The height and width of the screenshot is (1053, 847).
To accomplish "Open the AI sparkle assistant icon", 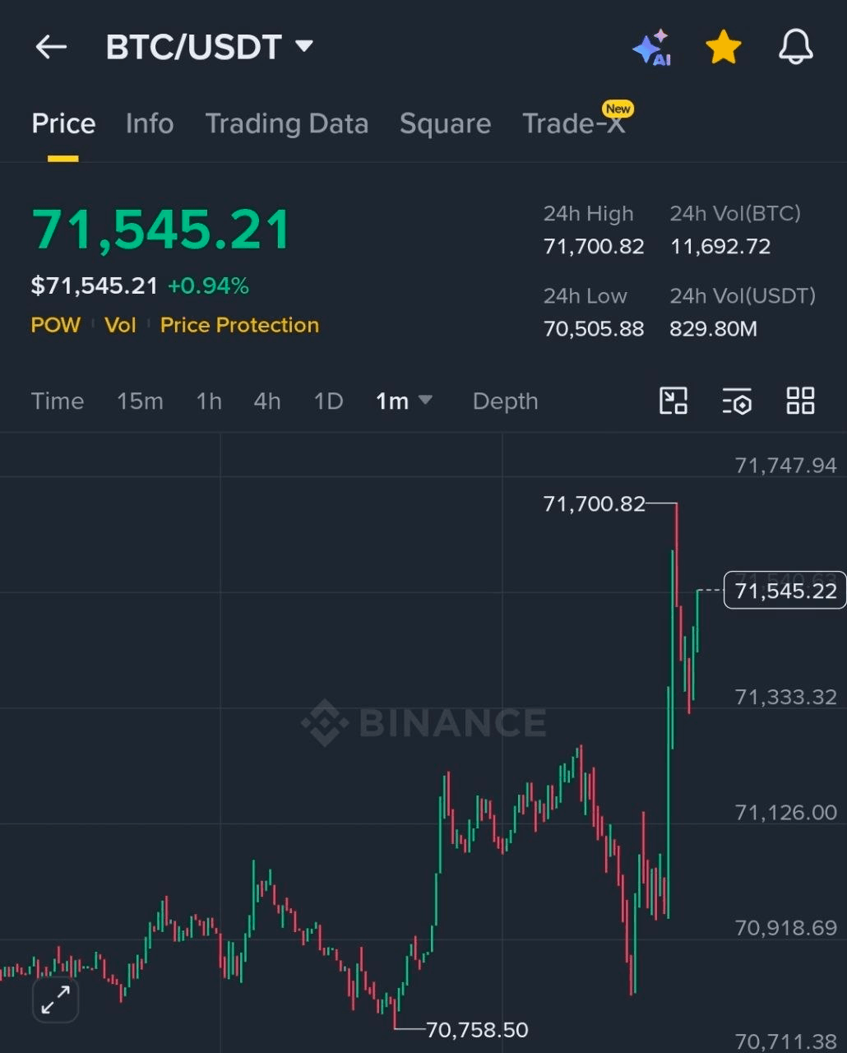I will 652,48.
